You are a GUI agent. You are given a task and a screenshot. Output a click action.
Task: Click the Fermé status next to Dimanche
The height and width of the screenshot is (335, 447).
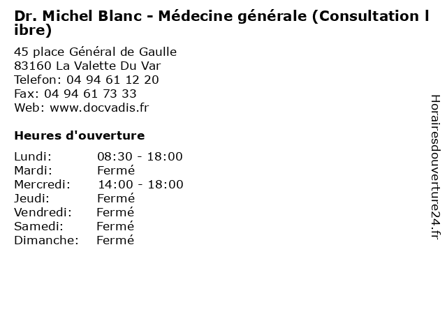[115, 240]
